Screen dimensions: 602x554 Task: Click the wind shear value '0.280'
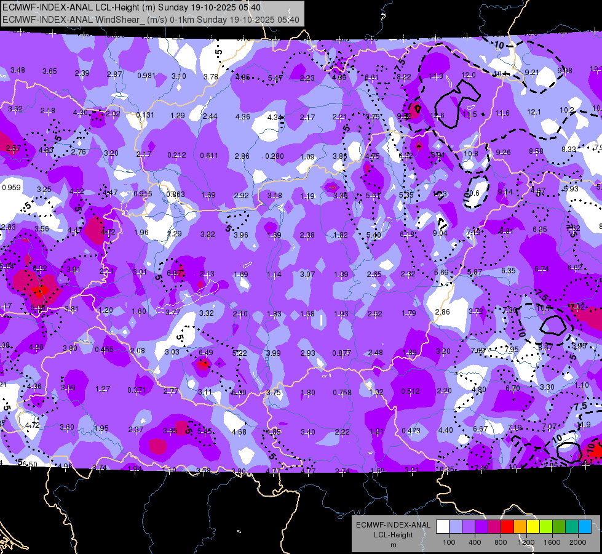(274, 156)
